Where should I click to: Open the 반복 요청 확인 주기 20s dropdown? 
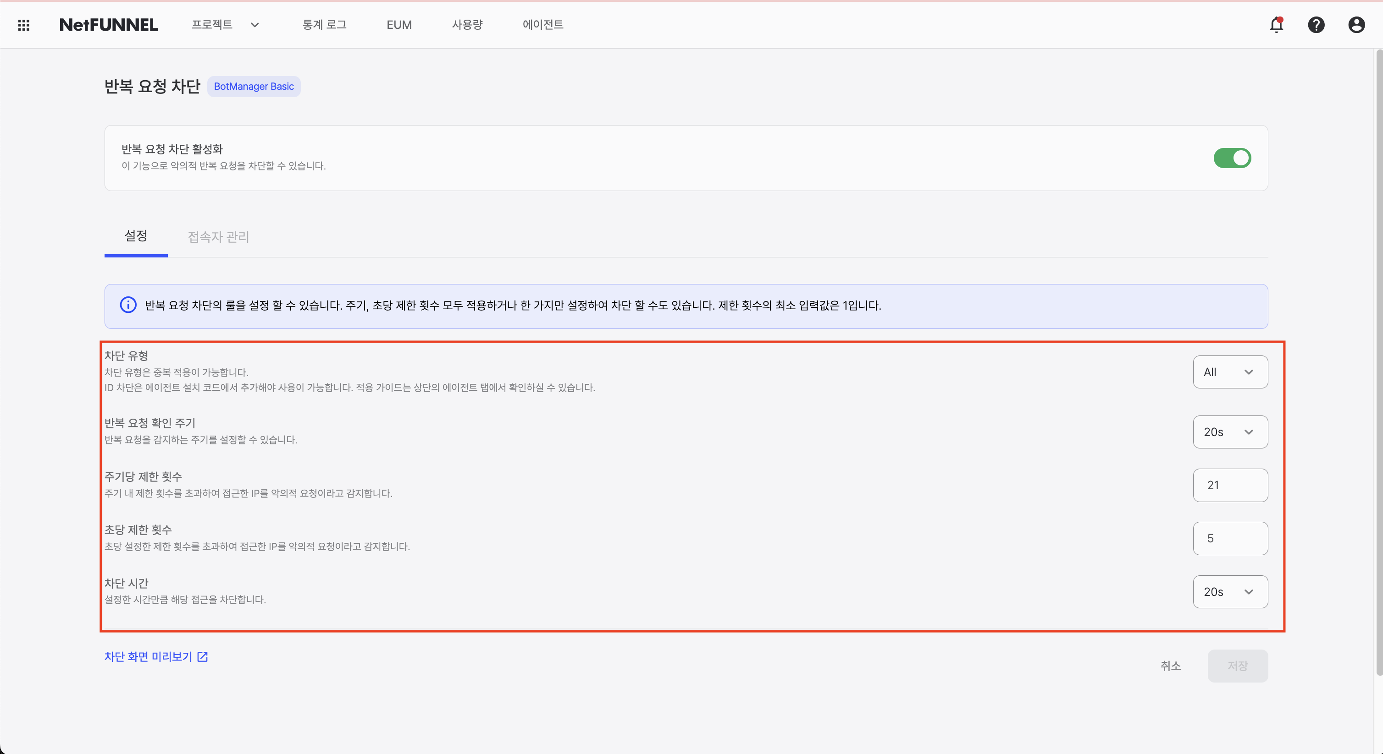pyautogui.click(x=1230, y=432)
